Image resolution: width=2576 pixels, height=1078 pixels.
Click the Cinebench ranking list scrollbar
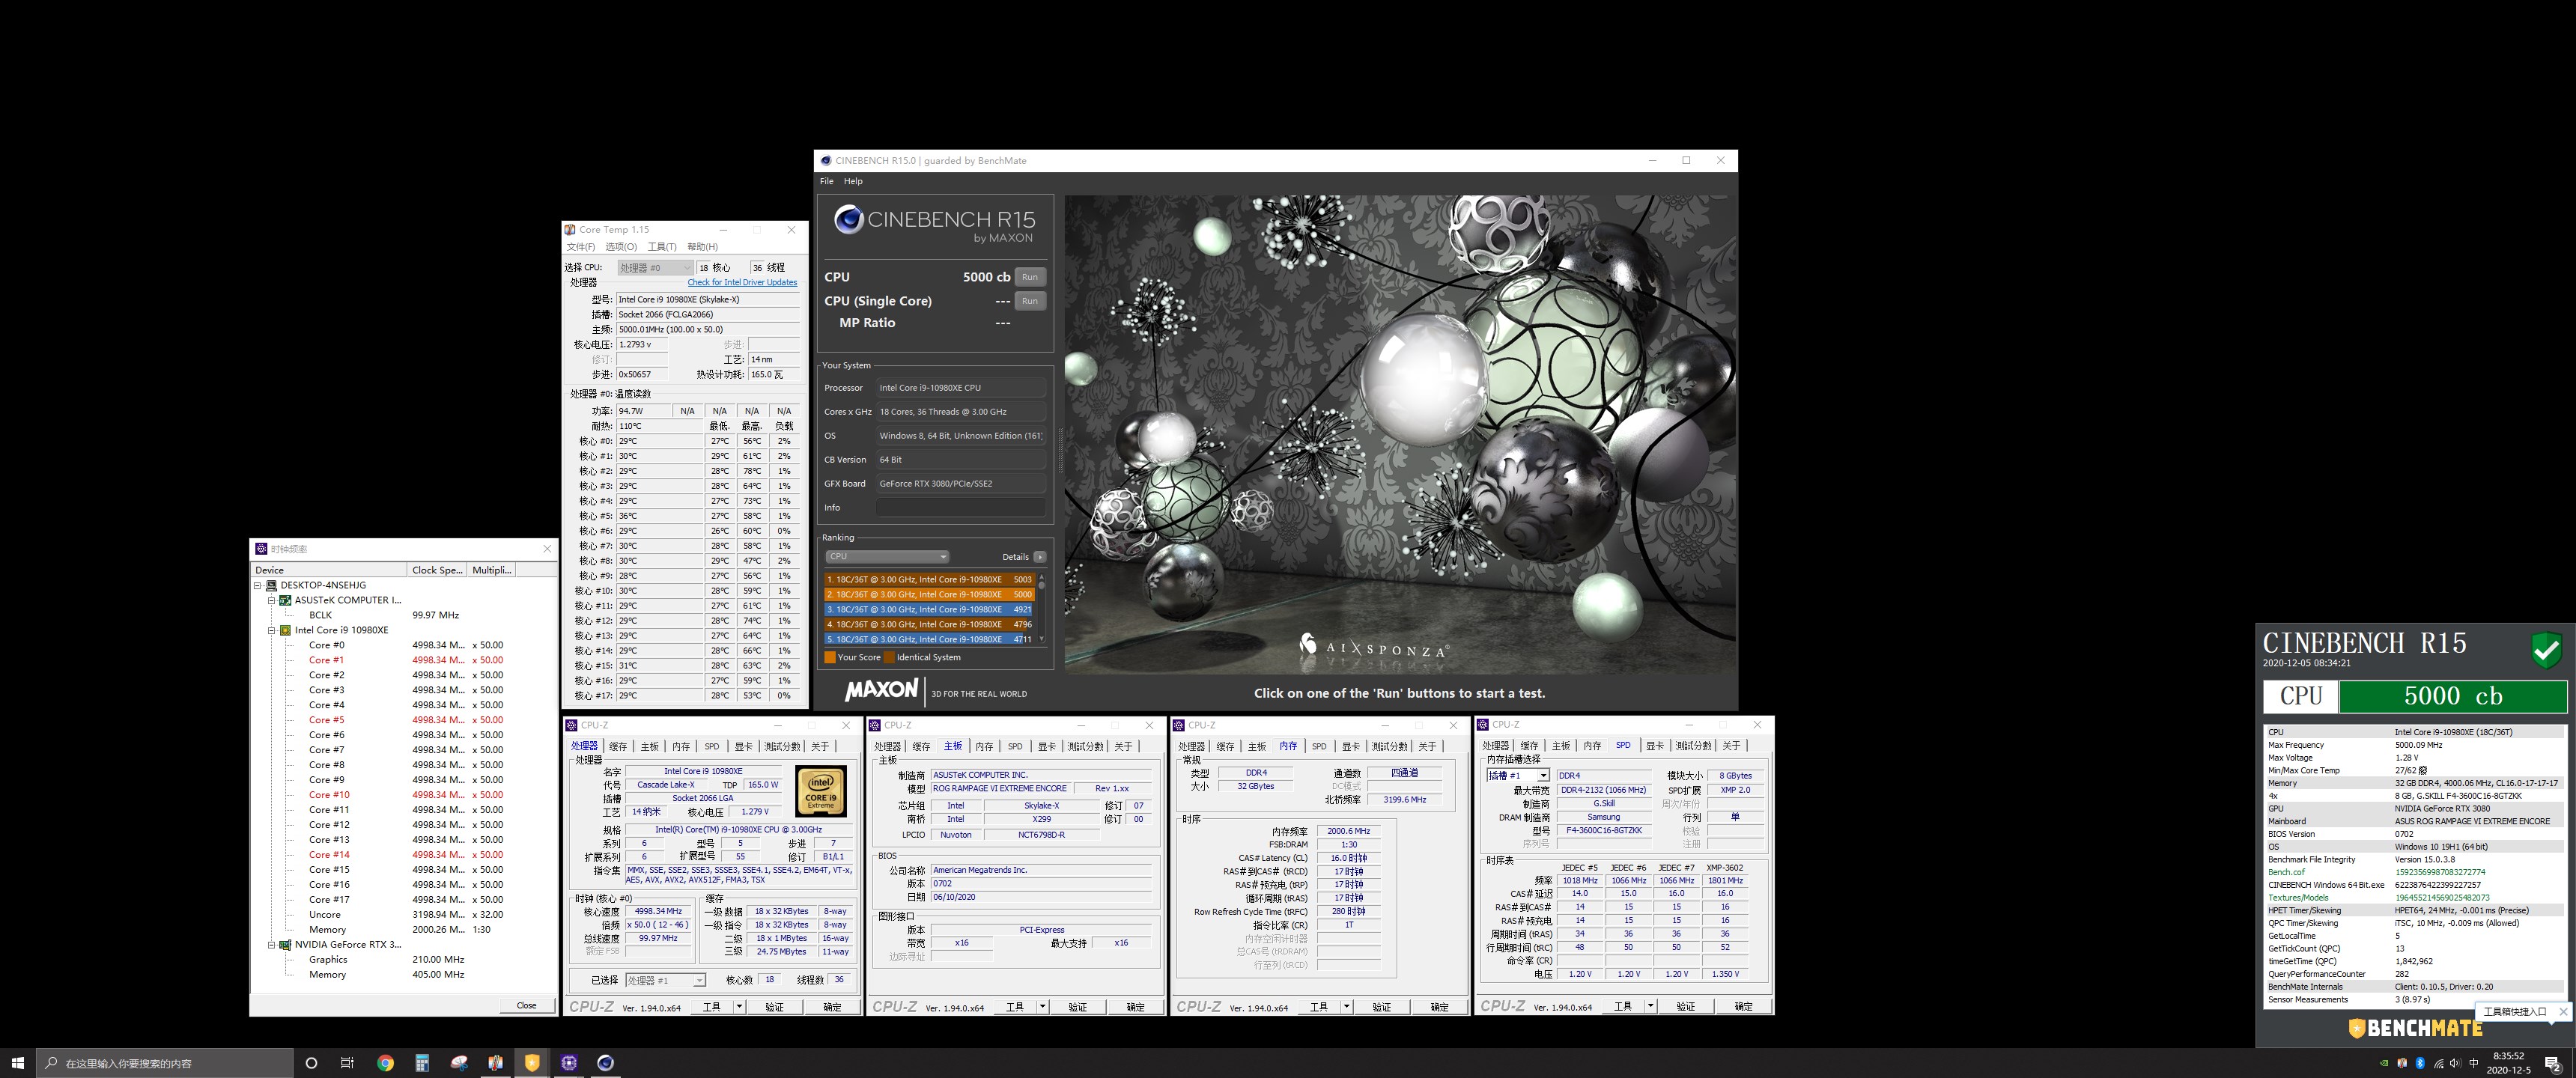[1042, 608]
